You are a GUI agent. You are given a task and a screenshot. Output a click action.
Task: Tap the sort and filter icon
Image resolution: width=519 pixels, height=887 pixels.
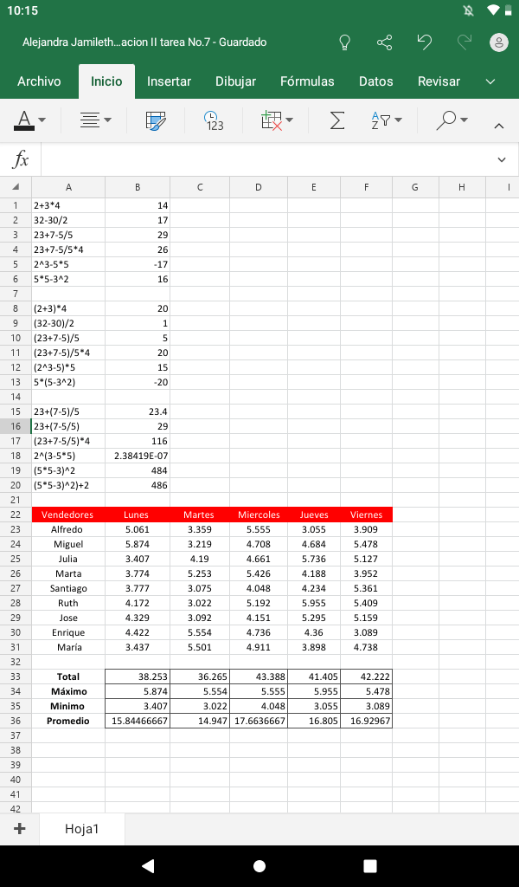click(381, 120)
